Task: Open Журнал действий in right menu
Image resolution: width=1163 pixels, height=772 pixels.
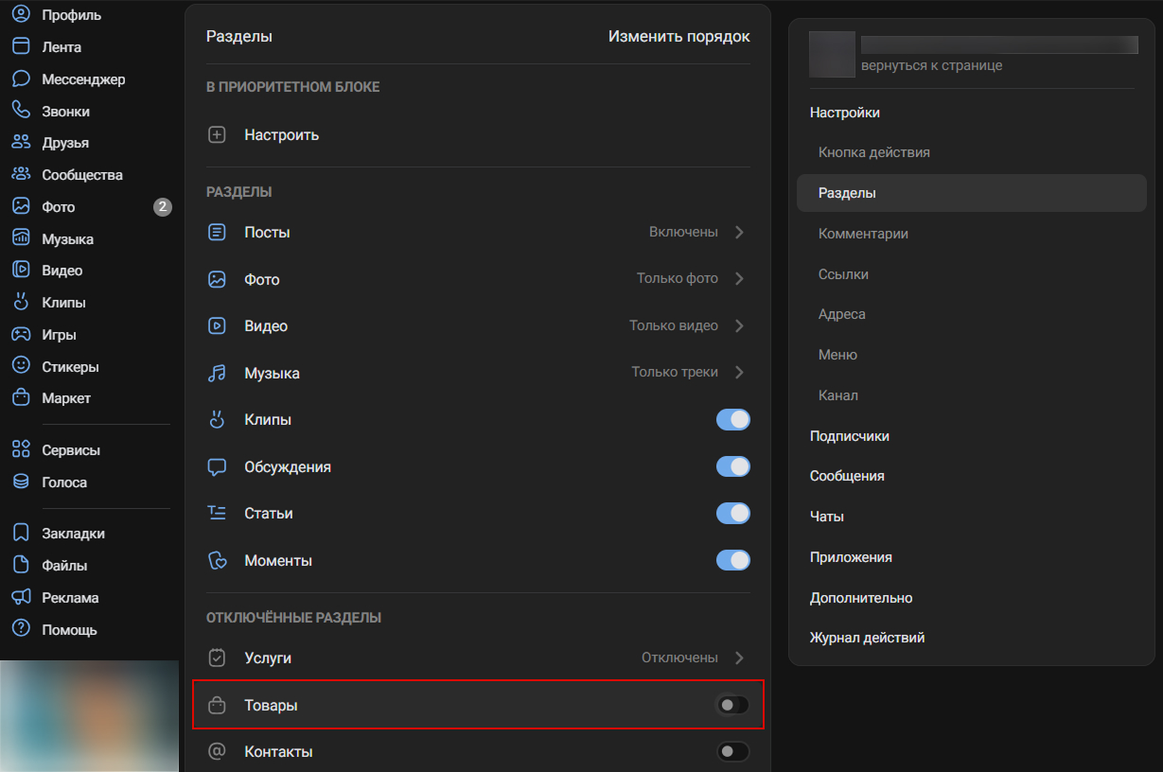Action: [867, 638]
